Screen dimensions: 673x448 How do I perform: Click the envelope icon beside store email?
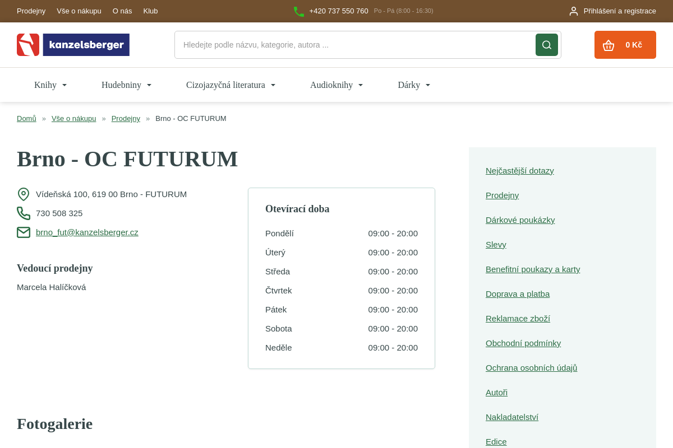[24, 232]
